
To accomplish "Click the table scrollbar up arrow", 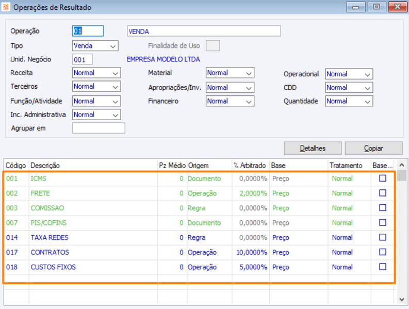I will pyautogui.click(x=402, y=165).
